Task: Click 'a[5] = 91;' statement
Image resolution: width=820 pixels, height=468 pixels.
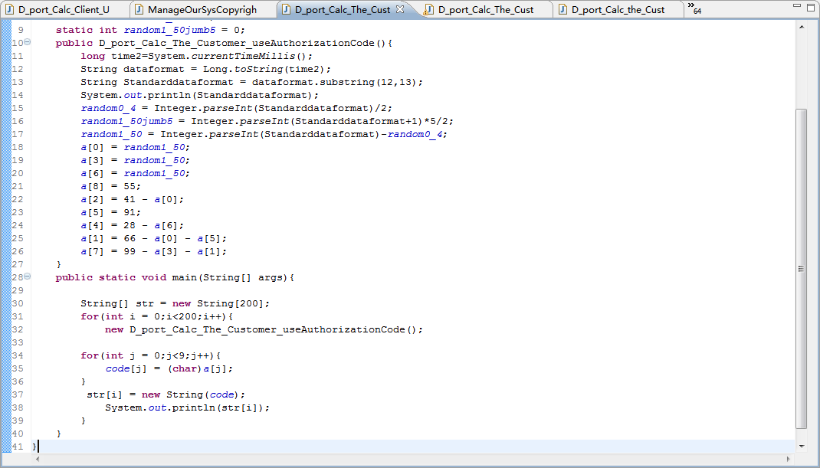Action: pos(111,212)
